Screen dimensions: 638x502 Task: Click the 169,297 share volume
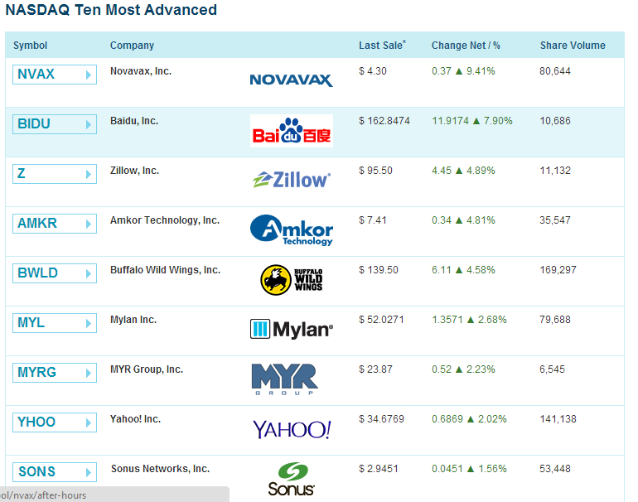(558, 270)
